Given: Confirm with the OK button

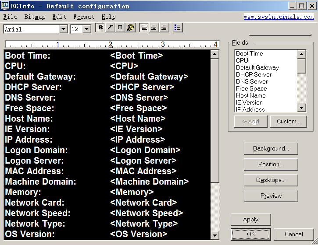Looking at the screenshot, I should (x=250, y=234).
